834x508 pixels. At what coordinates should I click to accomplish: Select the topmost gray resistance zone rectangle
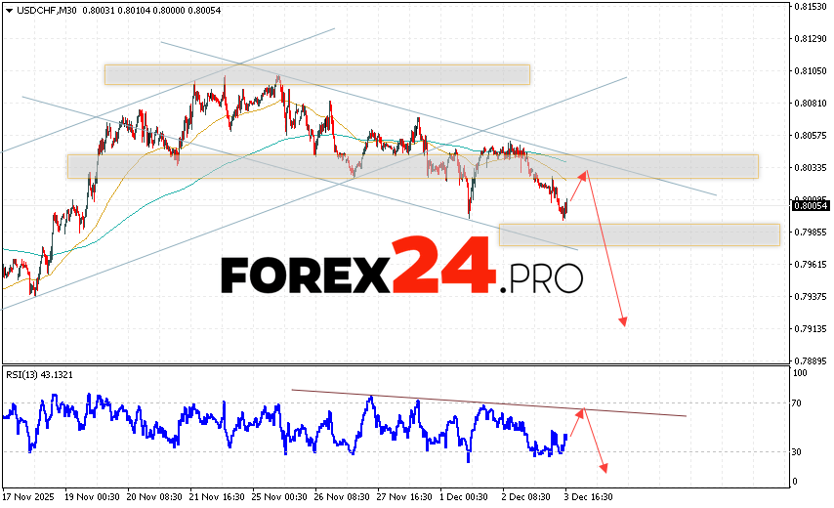coord(316,74)
